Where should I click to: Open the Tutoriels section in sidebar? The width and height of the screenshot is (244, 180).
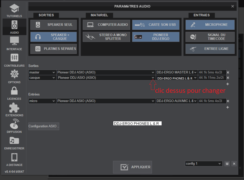point(14,11)
